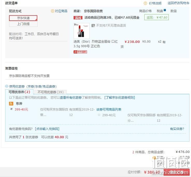Return to modify shopping cart link
This screenshot has width=191, height=177.
(x=178, y=3)
